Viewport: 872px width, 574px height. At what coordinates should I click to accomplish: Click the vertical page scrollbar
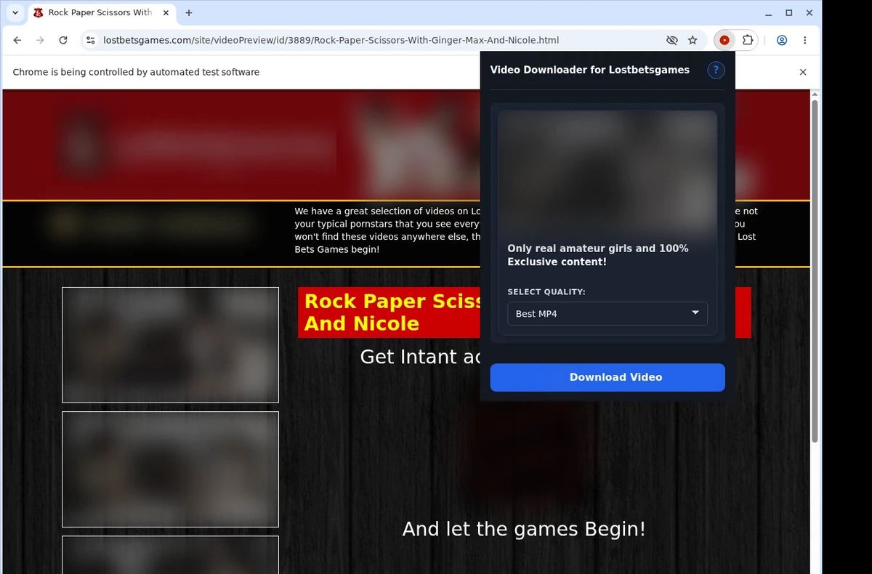pyautogui.click(x=815, y=271)
